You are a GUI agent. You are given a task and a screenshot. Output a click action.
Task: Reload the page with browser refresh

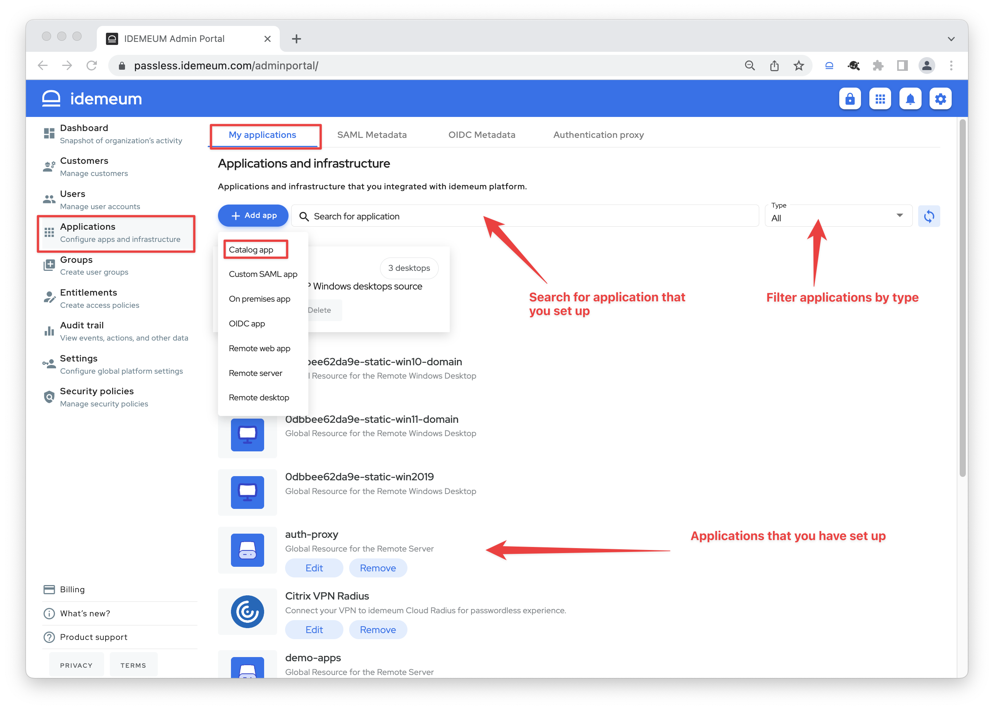(x=91, y=66)
